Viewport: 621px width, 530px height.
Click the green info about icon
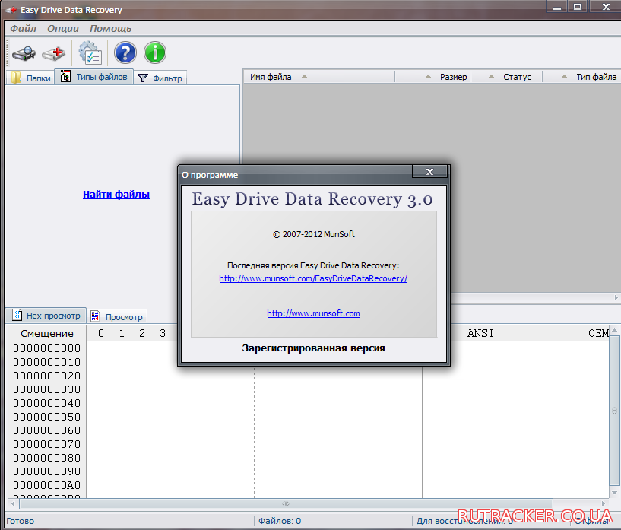(155, 52)
